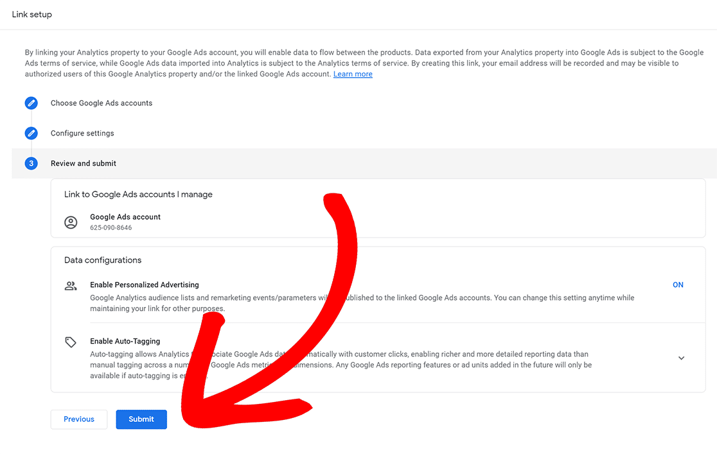The width and height of the screenshot is (717, 454).
Task: Open the Learn more link
Action: (x=353, y=73)
